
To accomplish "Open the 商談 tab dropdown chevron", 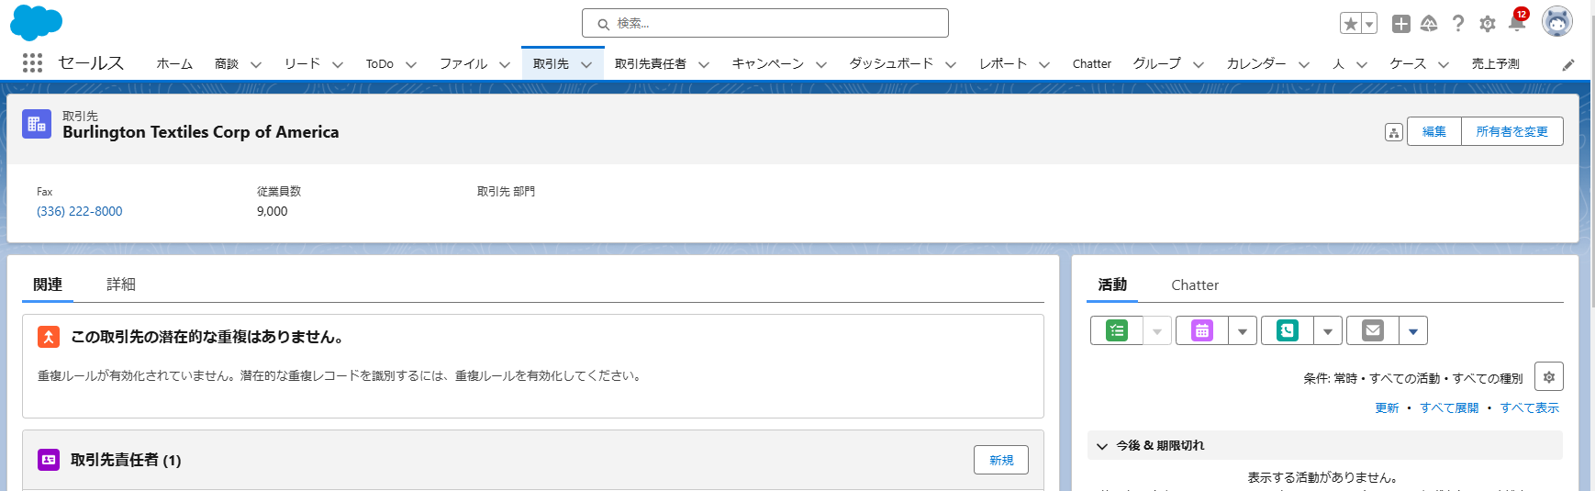I will coord(256,64).
